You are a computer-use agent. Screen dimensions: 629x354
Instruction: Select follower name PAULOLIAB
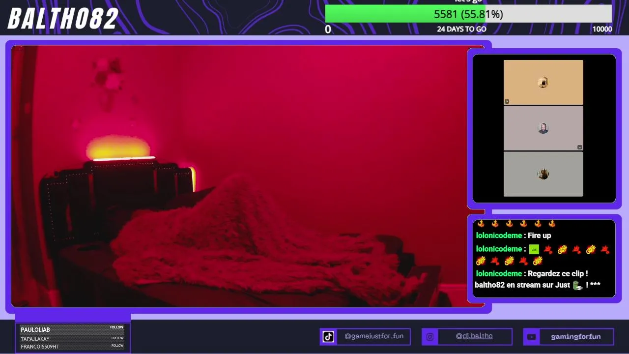point(35,330)
